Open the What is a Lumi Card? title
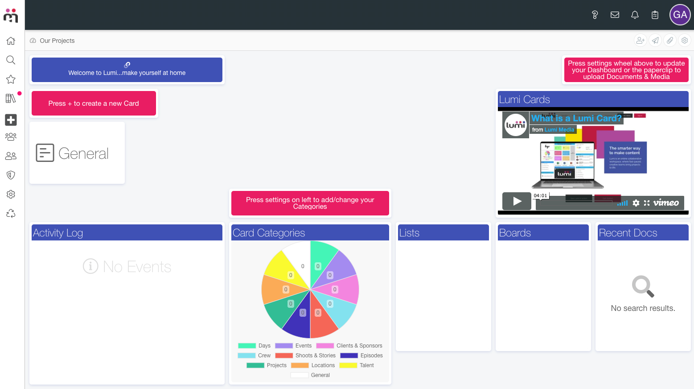 [x=576, y=118]
